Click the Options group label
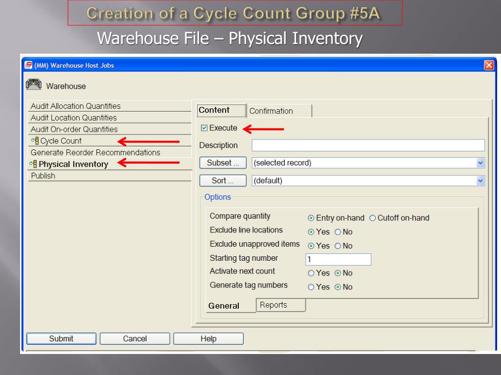 [x=218, y=197]
